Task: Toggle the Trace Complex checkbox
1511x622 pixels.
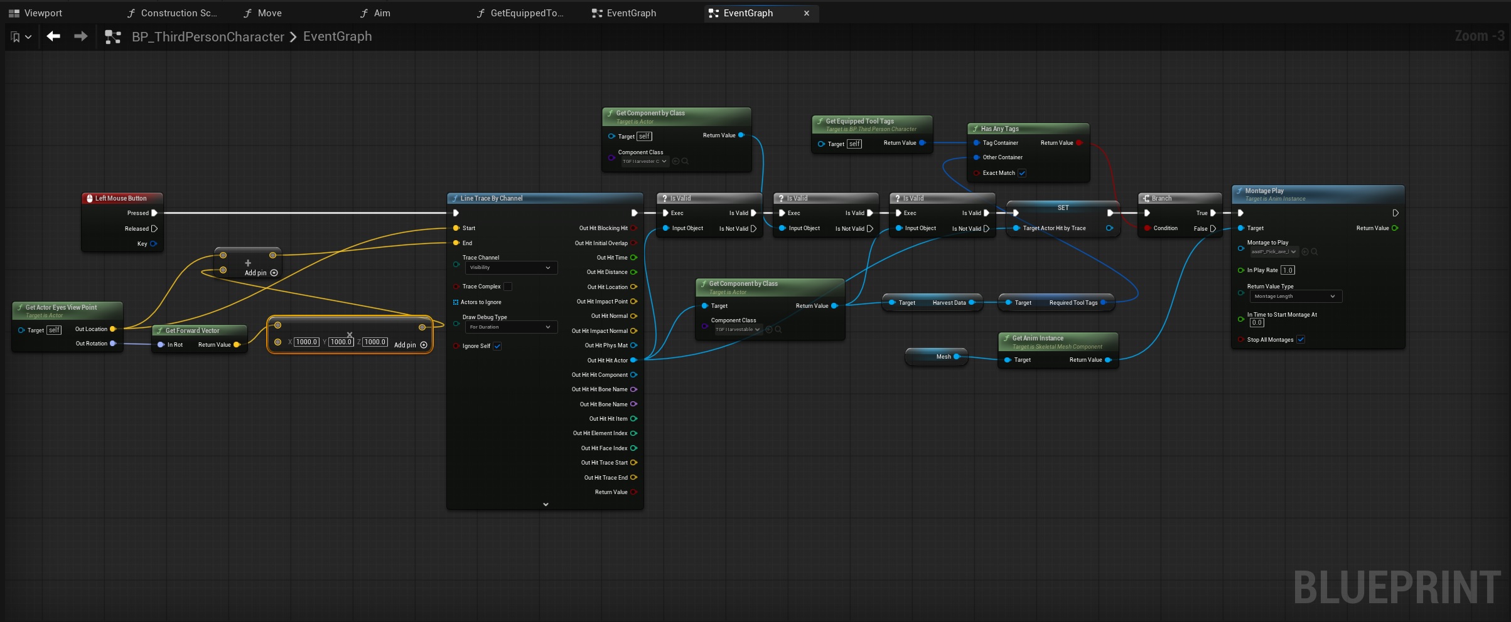Action: click(508, 287)
